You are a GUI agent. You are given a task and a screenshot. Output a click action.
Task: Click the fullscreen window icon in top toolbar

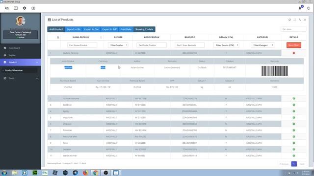pyautogui.click(x=16, y=8)
